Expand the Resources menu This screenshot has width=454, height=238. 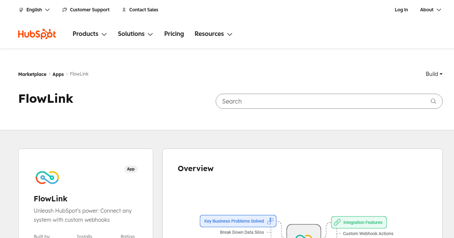click(x=213, y=34)
